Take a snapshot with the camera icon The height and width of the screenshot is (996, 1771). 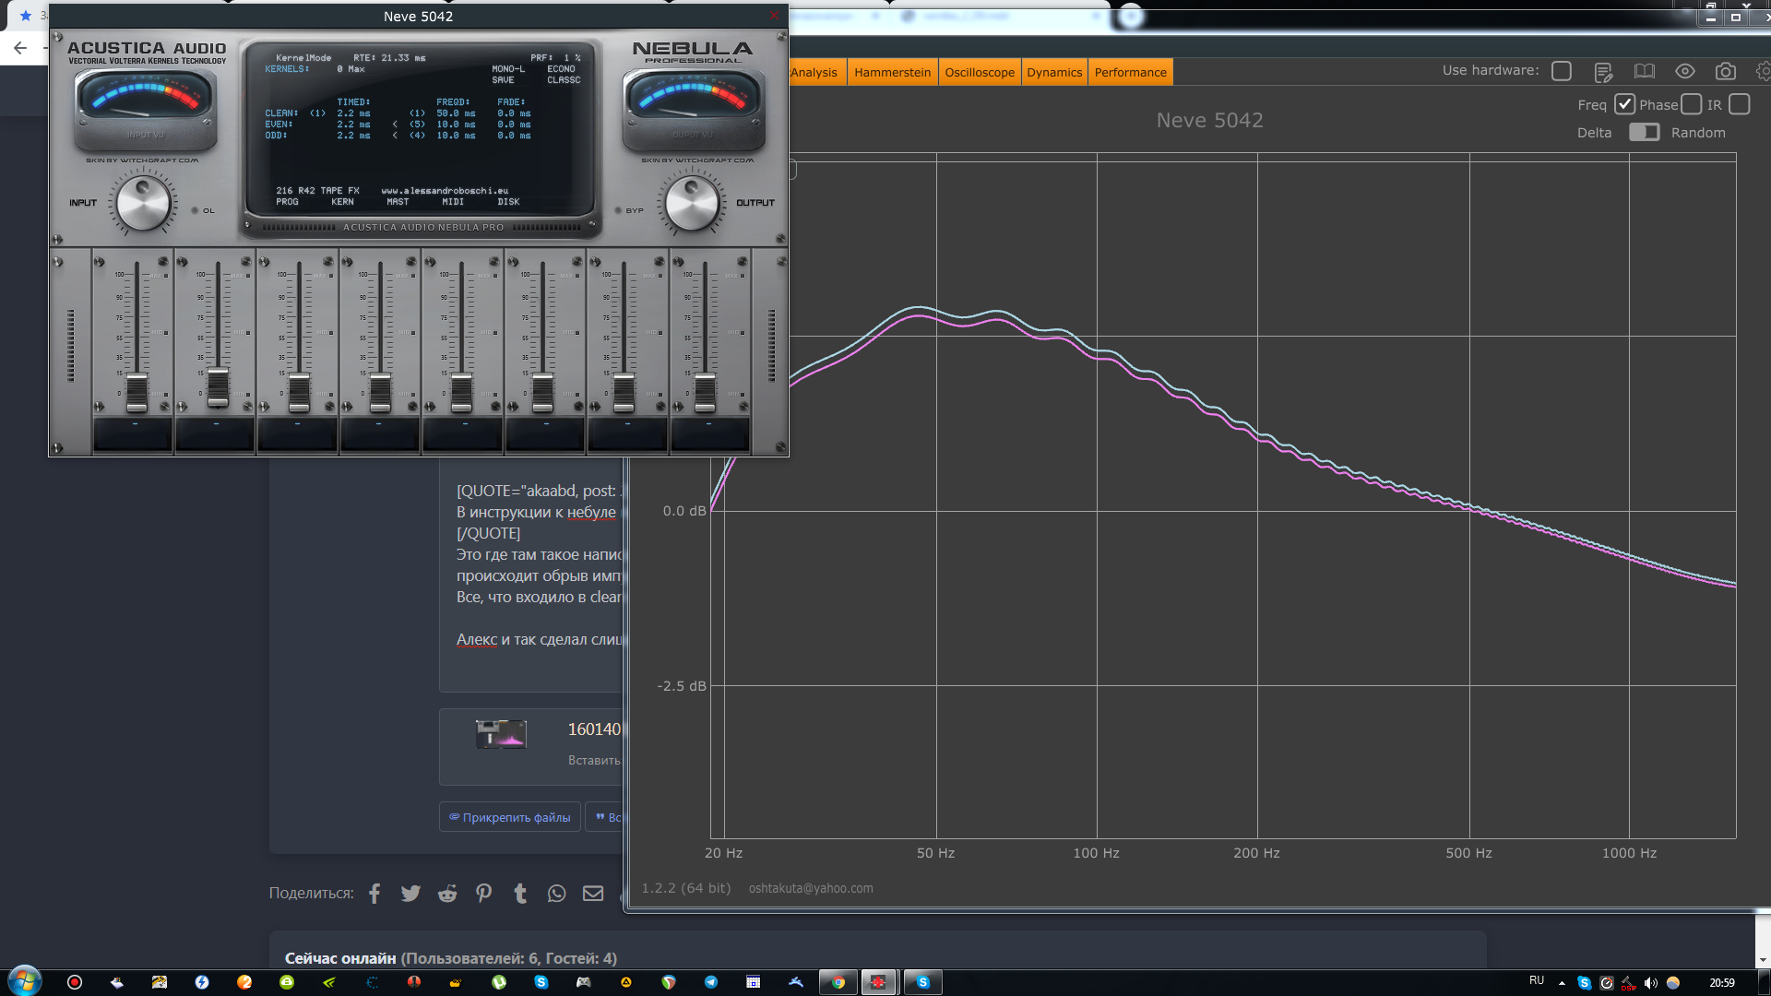[x=1726, y=71]
